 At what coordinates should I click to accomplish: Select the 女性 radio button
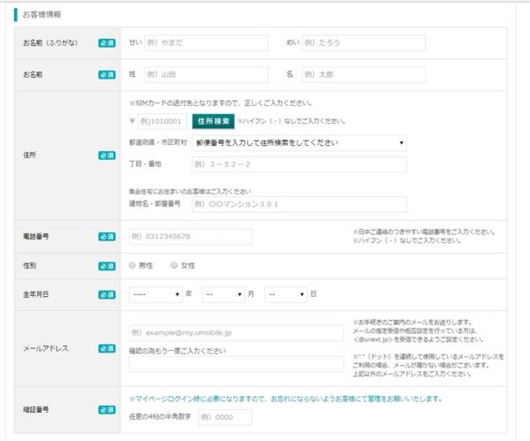click(174, 265)
